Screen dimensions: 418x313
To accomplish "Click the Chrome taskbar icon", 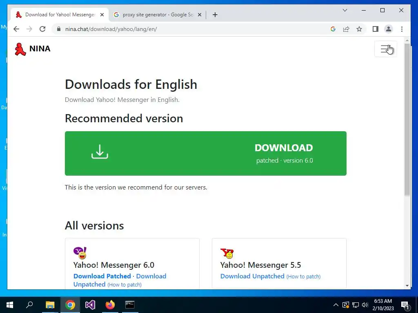I will coord(70,305).
